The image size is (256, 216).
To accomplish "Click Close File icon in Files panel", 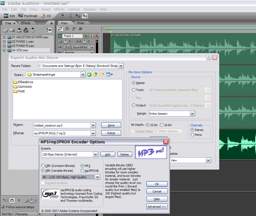I will point(12,30).
